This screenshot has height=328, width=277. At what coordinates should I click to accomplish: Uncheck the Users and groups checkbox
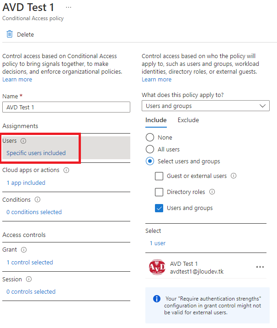(x=159, y=208)
